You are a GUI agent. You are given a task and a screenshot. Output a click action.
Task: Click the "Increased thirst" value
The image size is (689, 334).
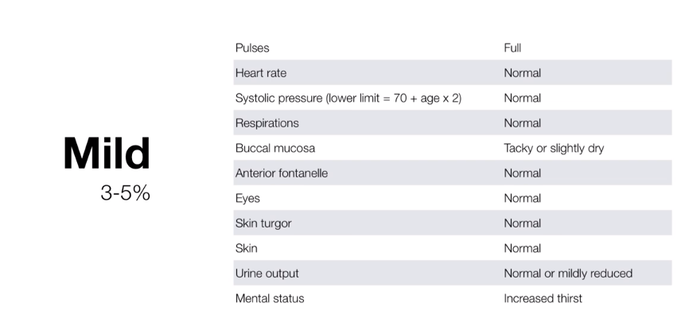tap(543, 298)
